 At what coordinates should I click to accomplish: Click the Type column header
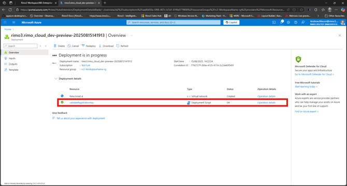tap(190, 89)
